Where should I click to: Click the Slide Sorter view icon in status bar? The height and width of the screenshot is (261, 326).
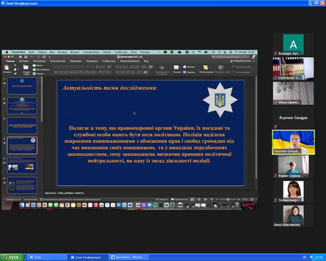coord(199,199)
